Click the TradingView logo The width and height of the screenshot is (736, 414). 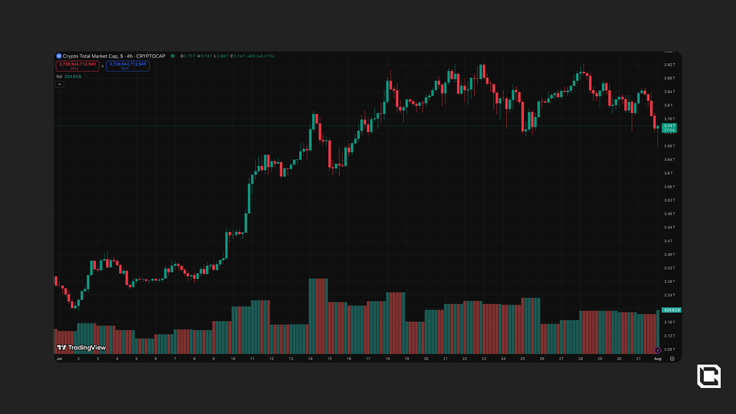81,347
